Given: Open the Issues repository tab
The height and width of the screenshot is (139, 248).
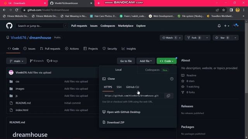Looking at the screenshot, I should [29, 49].
